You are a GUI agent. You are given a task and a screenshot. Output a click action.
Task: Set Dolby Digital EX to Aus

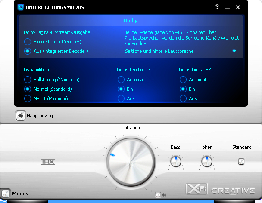[183, 98]
